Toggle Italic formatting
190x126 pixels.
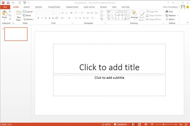coord(42,18)
